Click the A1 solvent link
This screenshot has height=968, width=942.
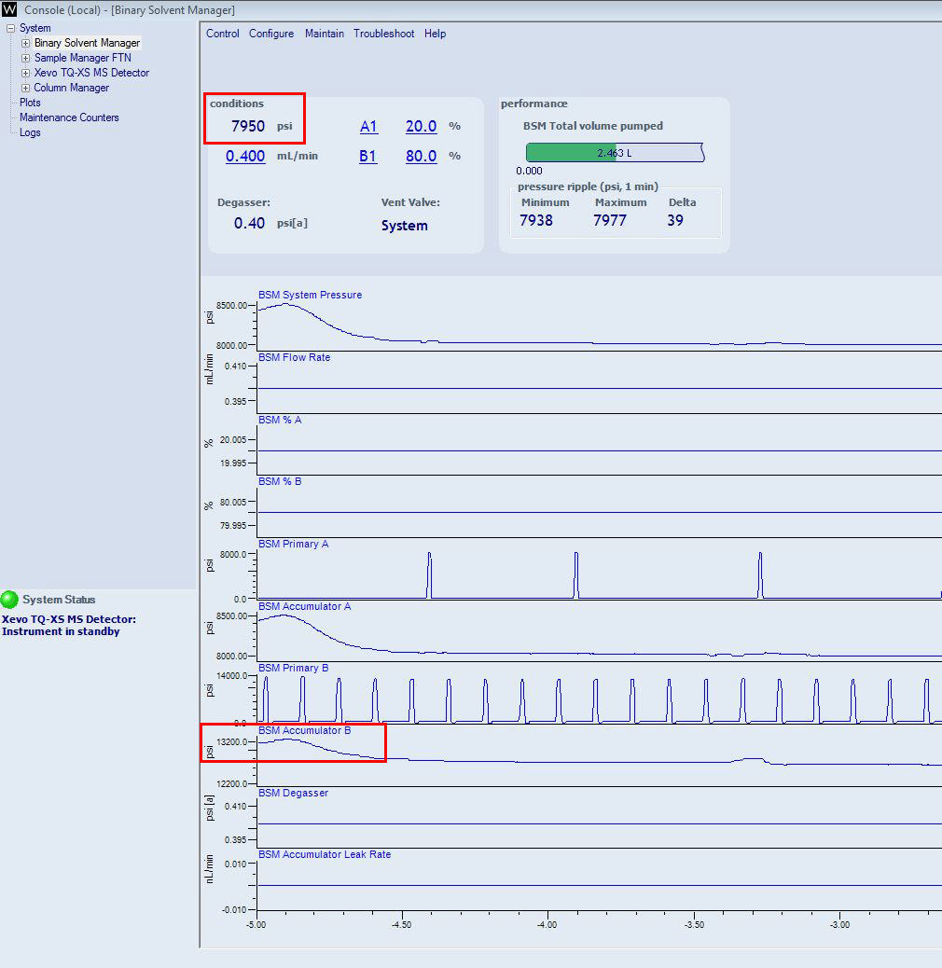(368, 126)
